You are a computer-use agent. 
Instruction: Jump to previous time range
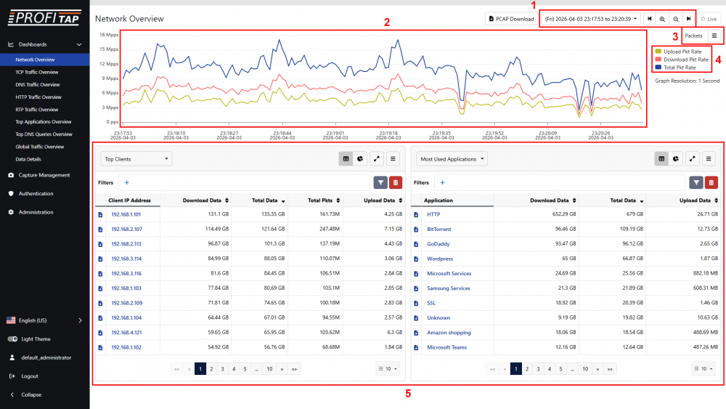click(x=650, y=19)
